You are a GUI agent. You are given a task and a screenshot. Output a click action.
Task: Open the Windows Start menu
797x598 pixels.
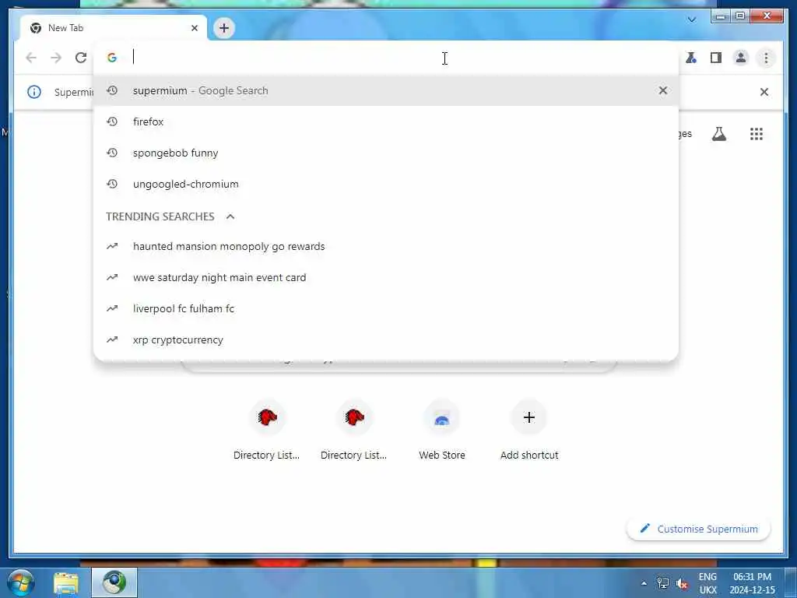(x=21, y=582)
